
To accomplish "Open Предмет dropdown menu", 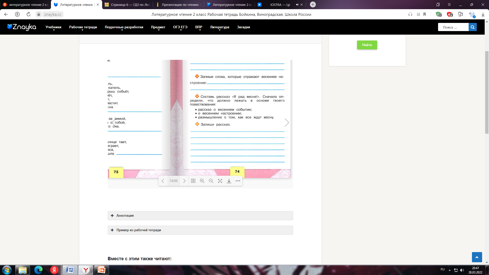I will pos(158,27).
